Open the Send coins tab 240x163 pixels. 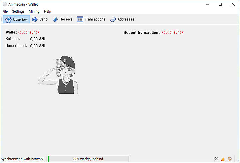click(40, 19)
